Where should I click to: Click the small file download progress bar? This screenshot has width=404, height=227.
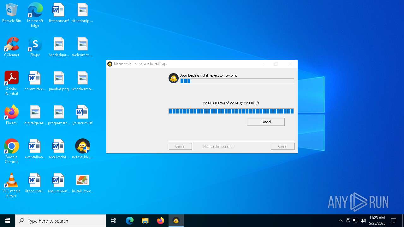coord(237,81)
